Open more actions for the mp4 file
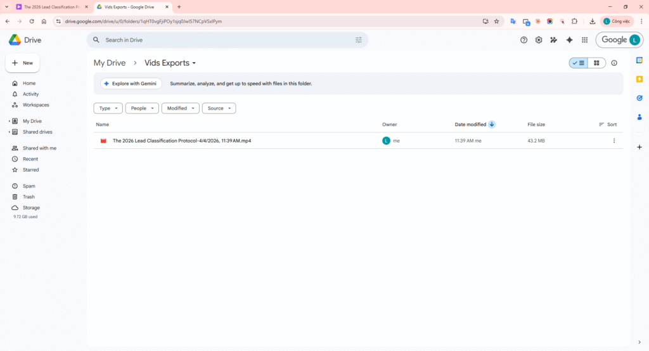The width and height of the screenshot is (649, 351). pyautogui.click(x=614, y=141)
